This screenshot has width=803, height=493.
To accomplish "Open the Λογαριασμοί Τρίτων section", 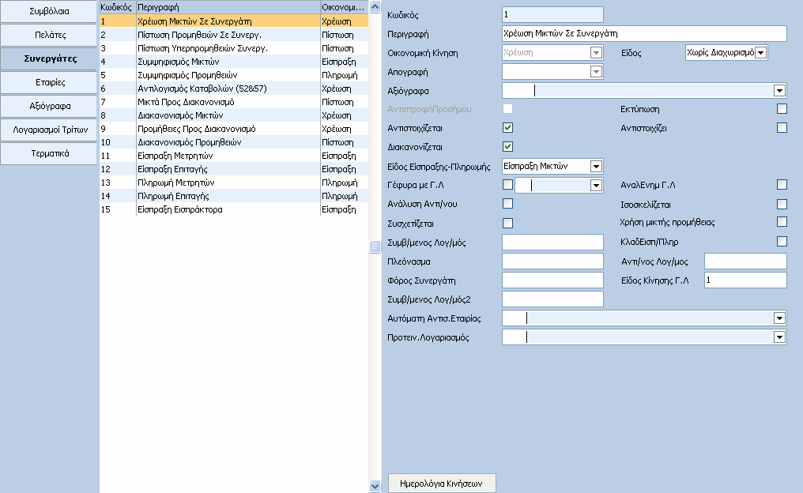I will click(x=49, y=130).
